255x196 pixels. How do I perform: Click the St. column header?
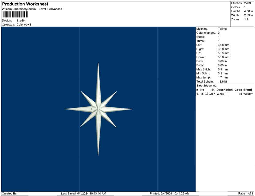(213, 90)
